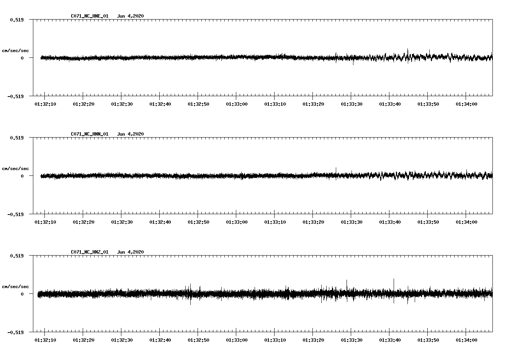
Task: Click the -0.519 lower limit on HNZ axis
Action: [15, 332]
